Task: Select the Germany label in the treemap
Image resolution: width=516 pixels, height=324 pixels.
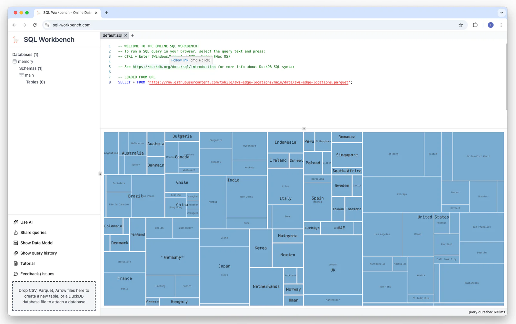Action: [173, 257]
